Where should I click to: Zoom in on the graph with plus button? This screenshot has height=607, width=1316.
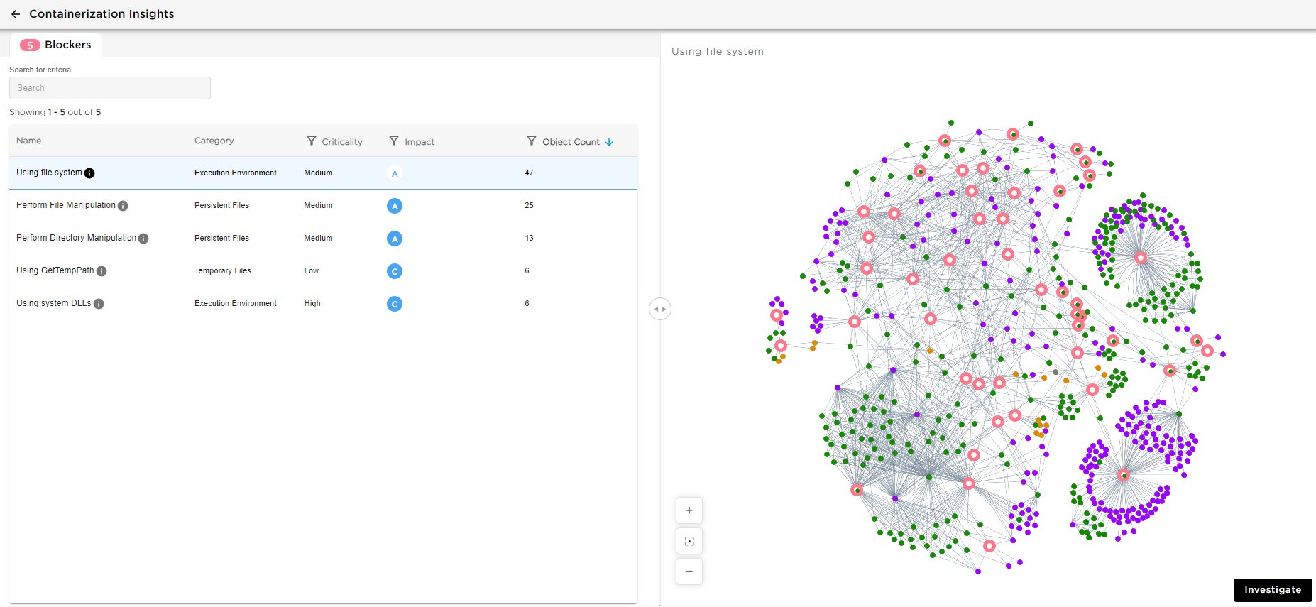pos(689,510)
